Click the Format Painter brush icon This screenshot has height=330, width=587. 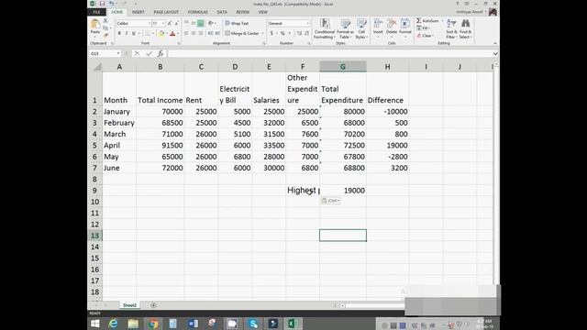click(x=105, y=35)
